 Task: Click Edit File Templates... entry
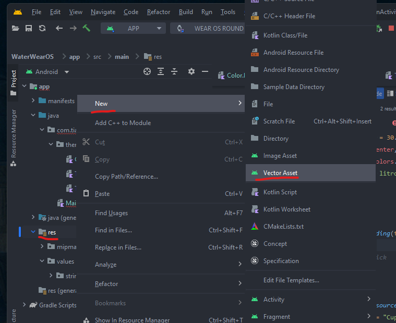tap(291, 280)
